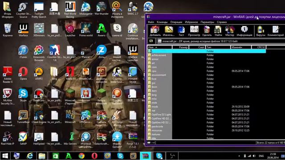
Task: Select the "mob" folder row
Action: point(207,103)
